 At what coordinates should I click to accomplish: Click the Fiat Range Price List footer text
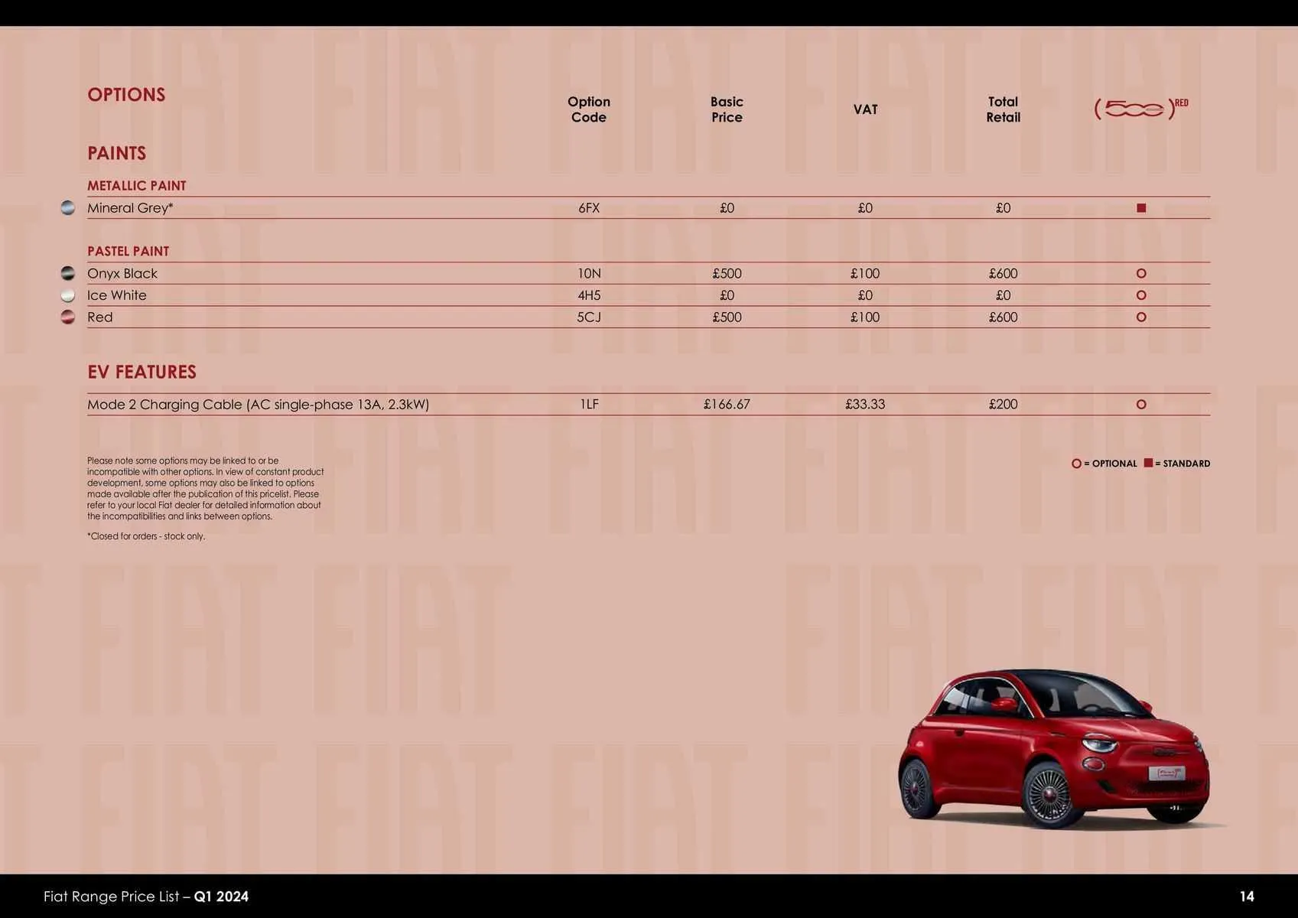[145, 896]
